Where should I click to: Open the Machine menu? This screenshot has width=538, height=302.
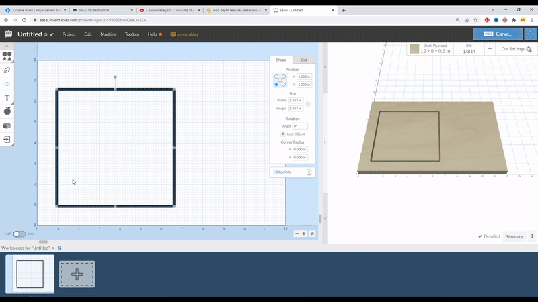(108, 34)
